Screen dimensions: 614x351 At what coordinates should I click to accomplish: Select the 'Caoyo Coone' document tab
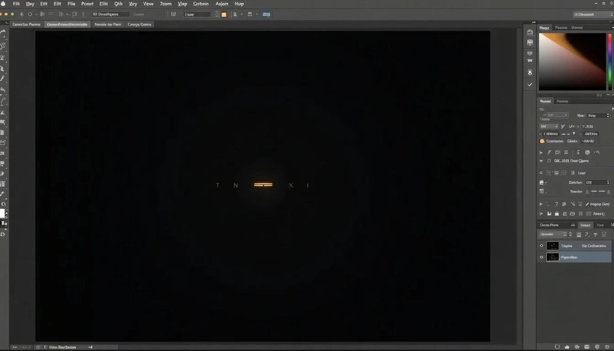click(139, 24)
